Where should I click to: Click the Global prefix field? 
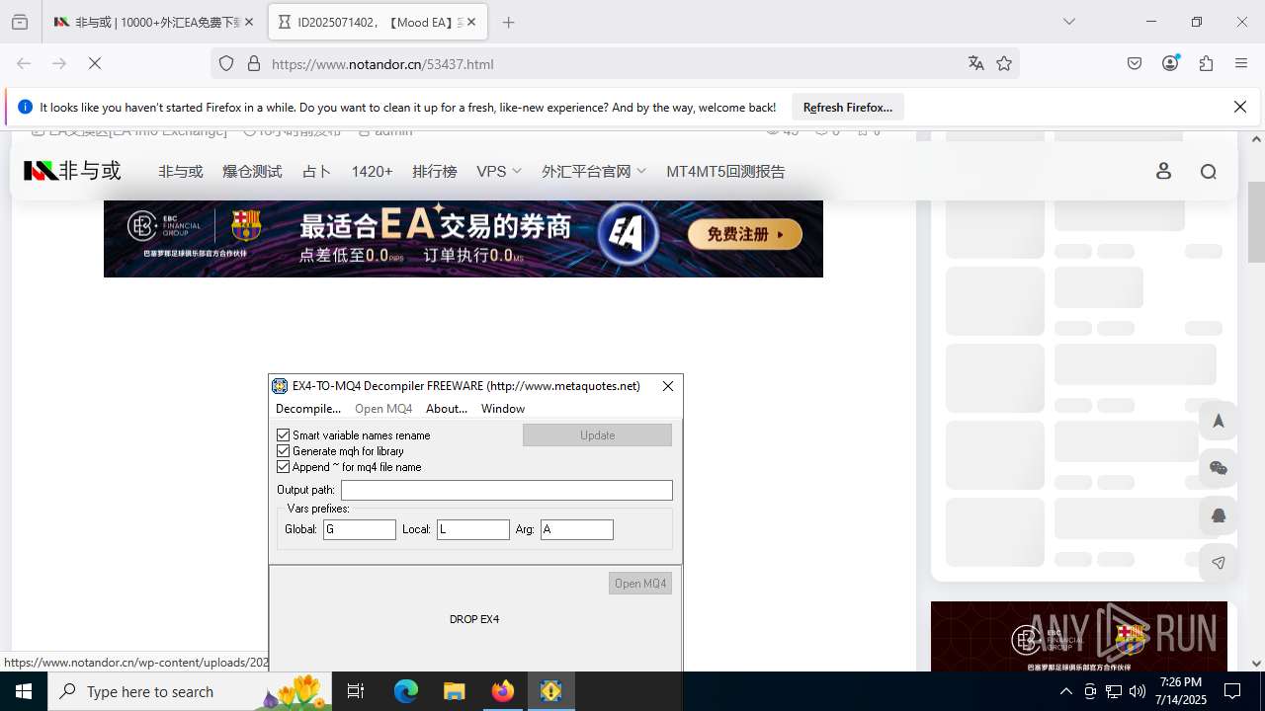pyautogui.click(x=360, y=529)
